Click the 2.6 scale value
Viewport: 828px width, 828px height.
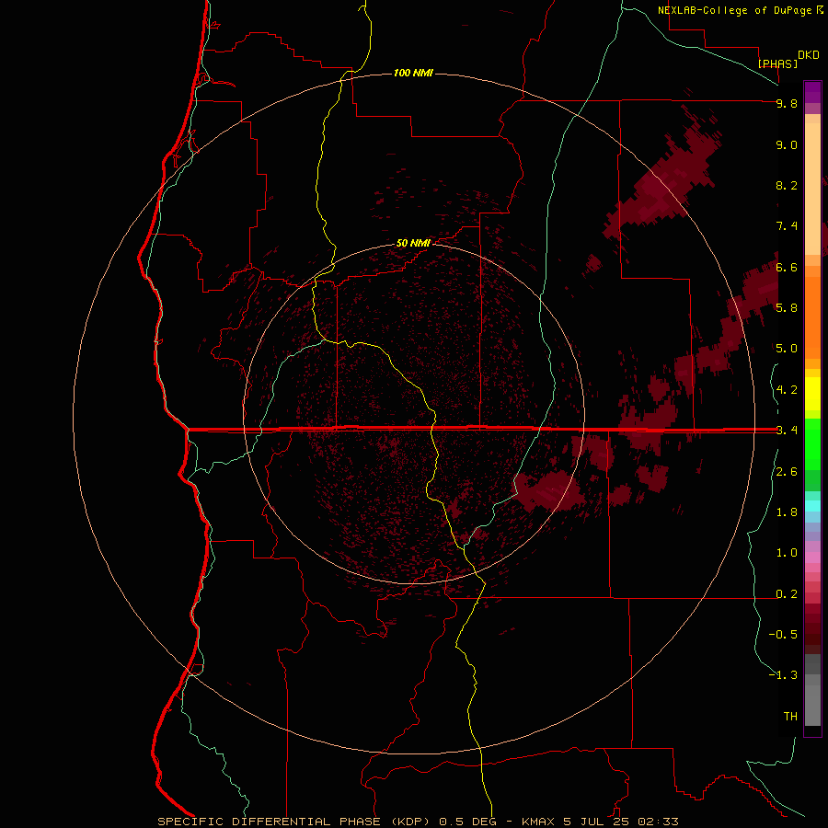787,472
